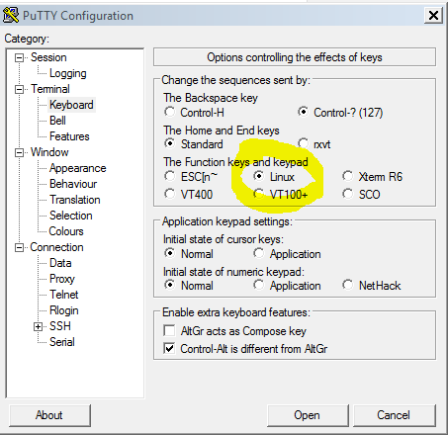
Task: Click the About button
Action: pyautogui.click(x=49, y=415)
